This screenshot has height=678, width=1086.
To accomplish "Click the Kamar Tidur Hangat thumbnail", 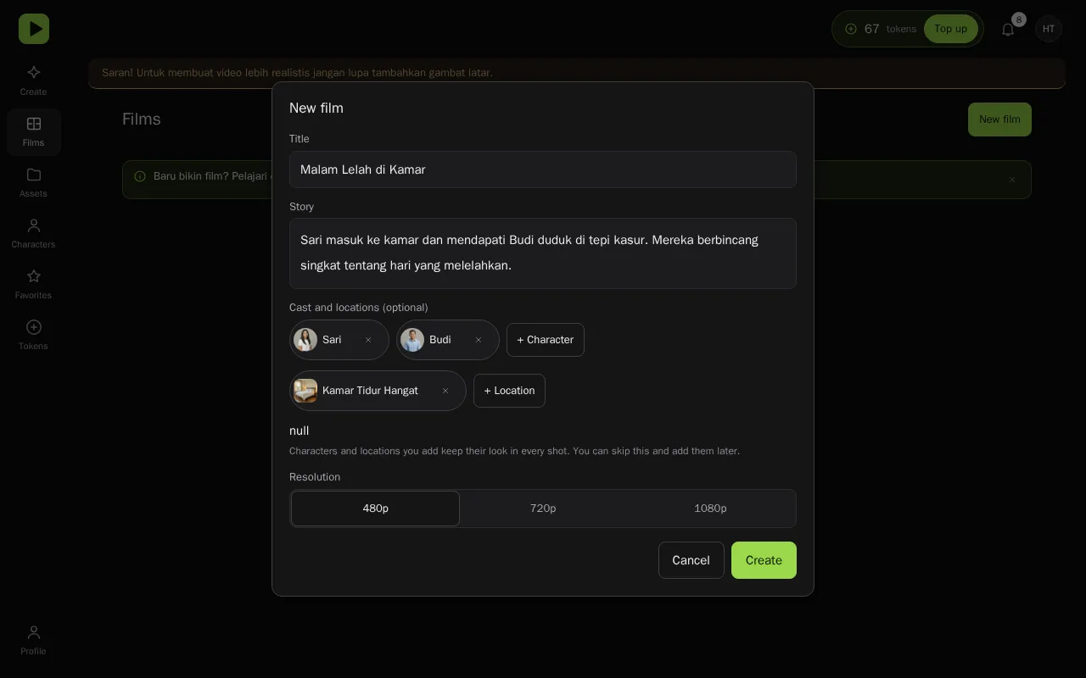I will (x=305, y=391).
